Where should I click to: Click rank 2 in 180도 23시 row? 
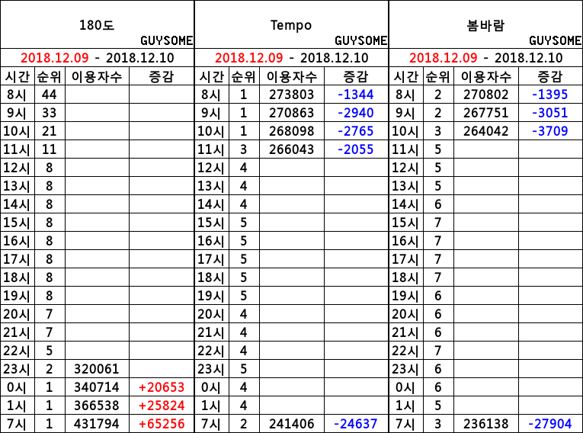[50, 369]
